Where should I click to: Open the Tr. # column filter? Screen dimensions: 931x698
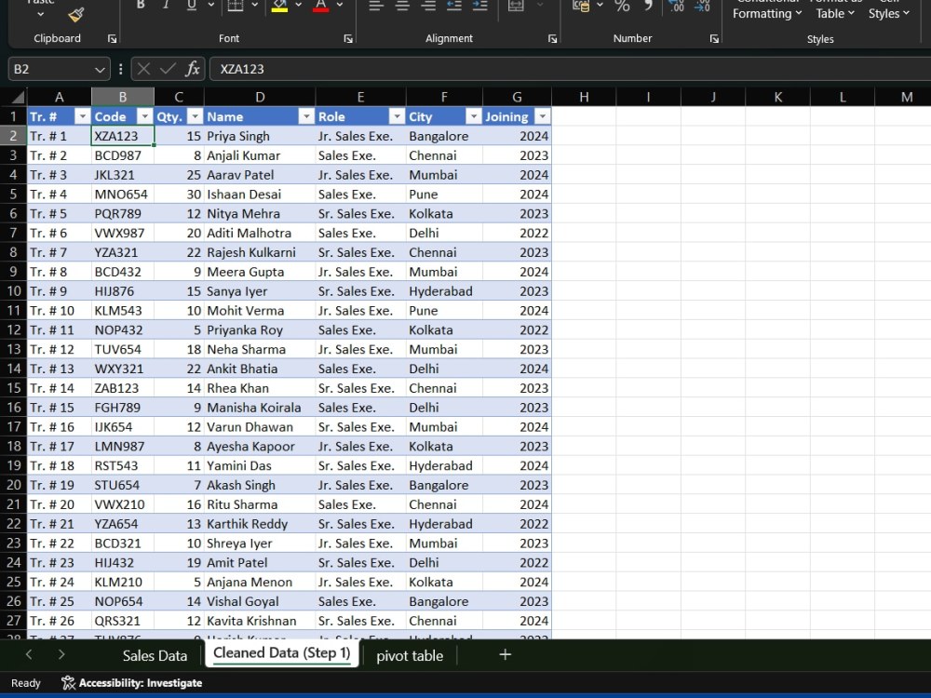[x=83, y=116]
